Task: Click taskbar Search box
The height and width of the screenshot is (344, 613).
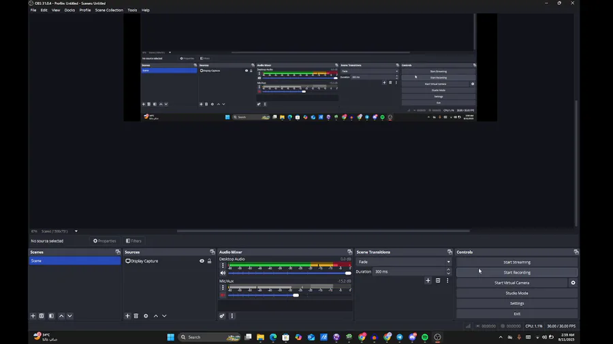Action: pyautogui.click(x=210, y=337)
